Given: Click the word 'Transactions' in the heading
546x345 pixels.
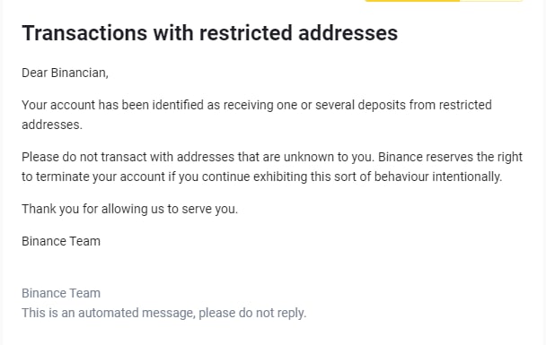Looking at the screenshot, I should (x=84, y=33).
